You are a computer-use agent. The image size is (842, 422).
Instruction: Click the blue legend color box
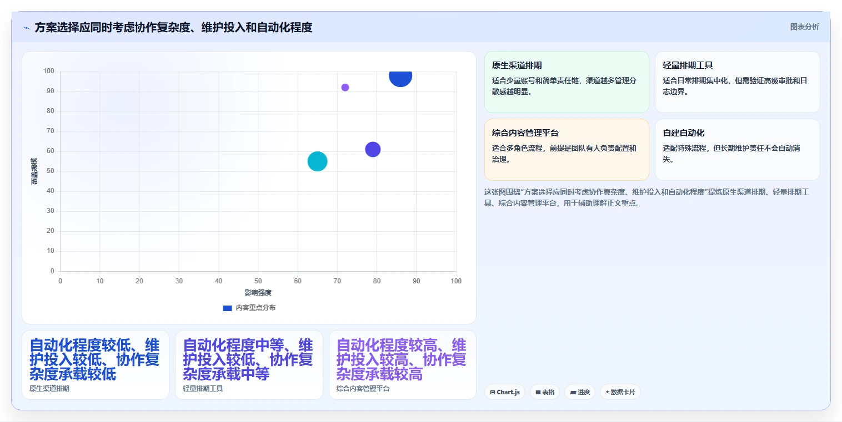point(227,308)
